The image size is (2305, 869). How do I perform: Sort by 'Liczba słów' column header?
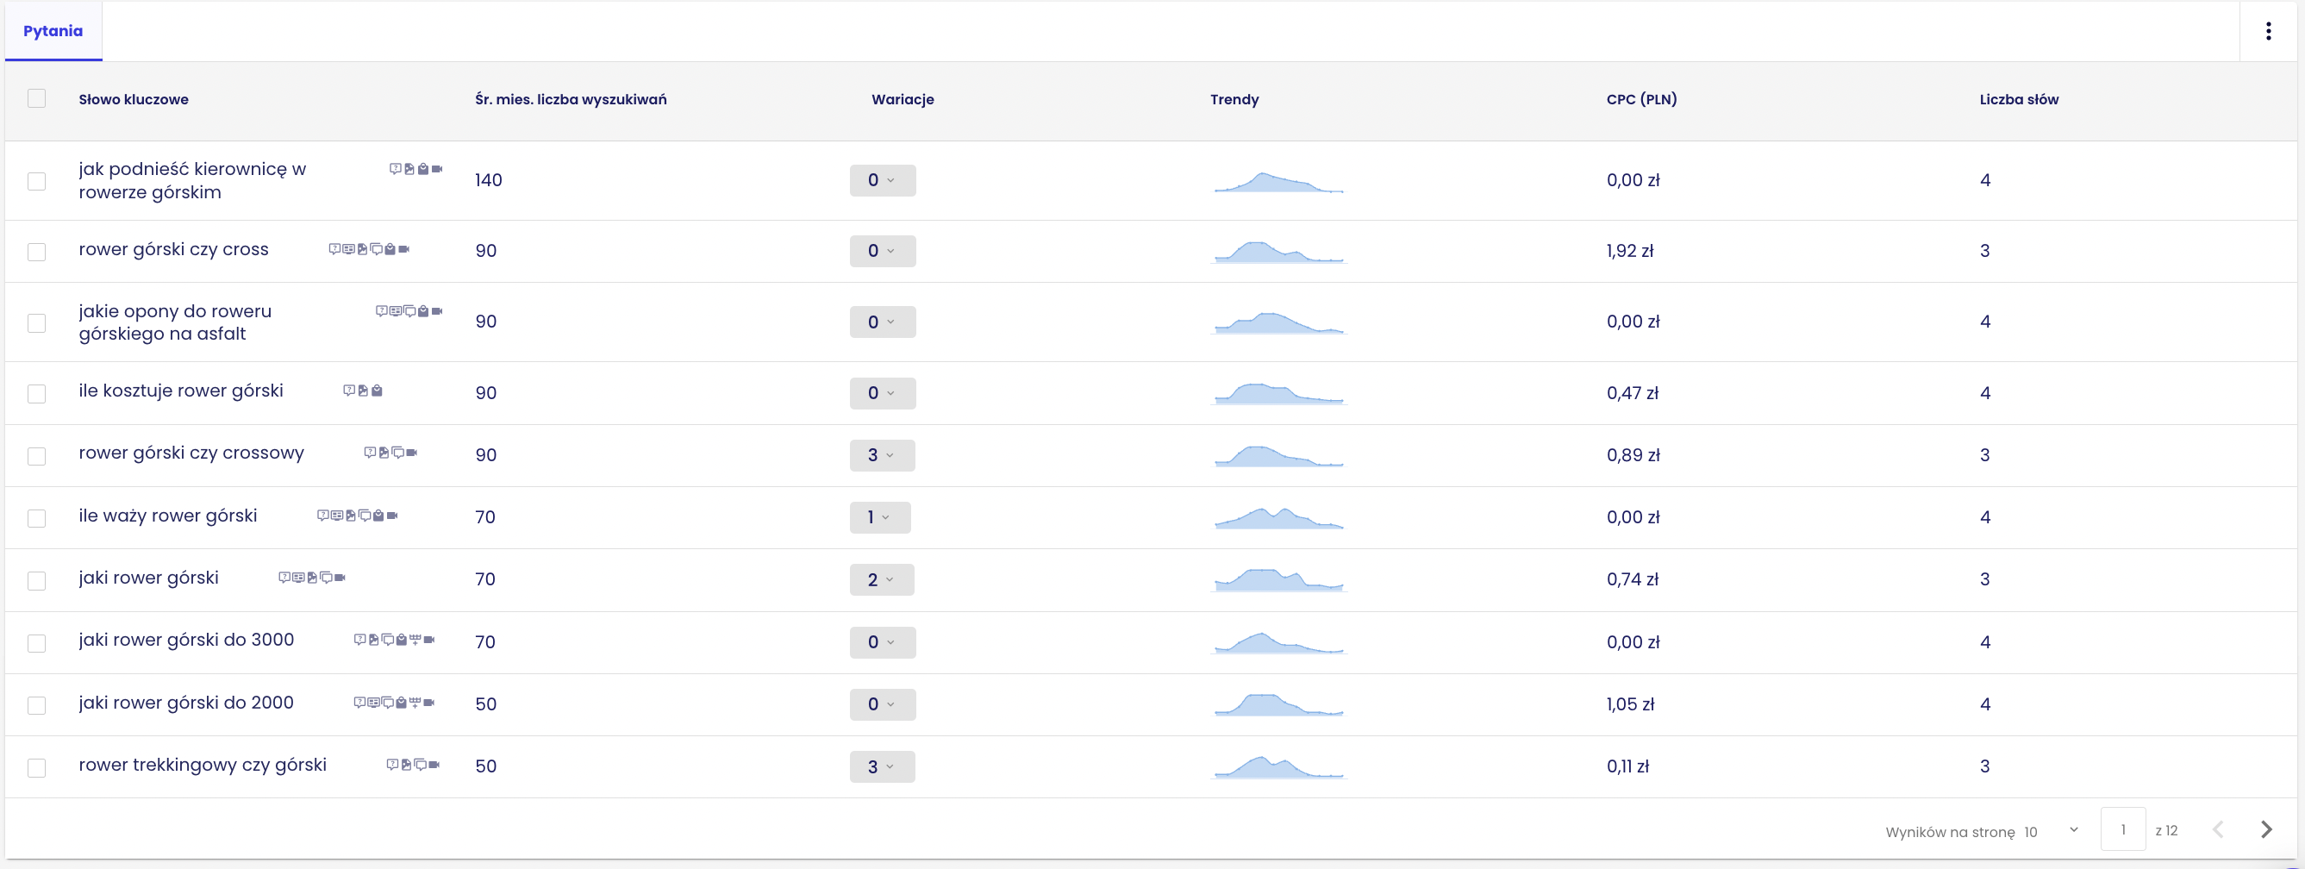[2019, 99]
